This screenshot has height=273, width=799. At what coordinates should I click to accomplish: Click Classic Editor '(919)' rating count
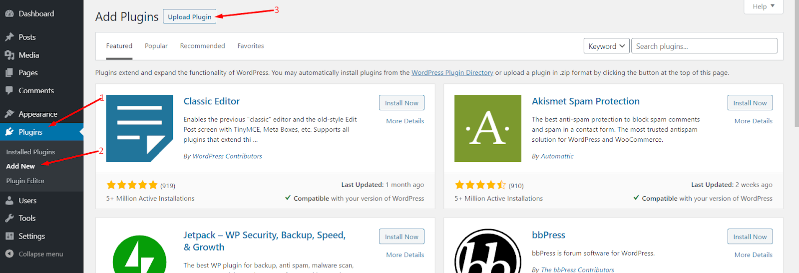tap(168, 186)
